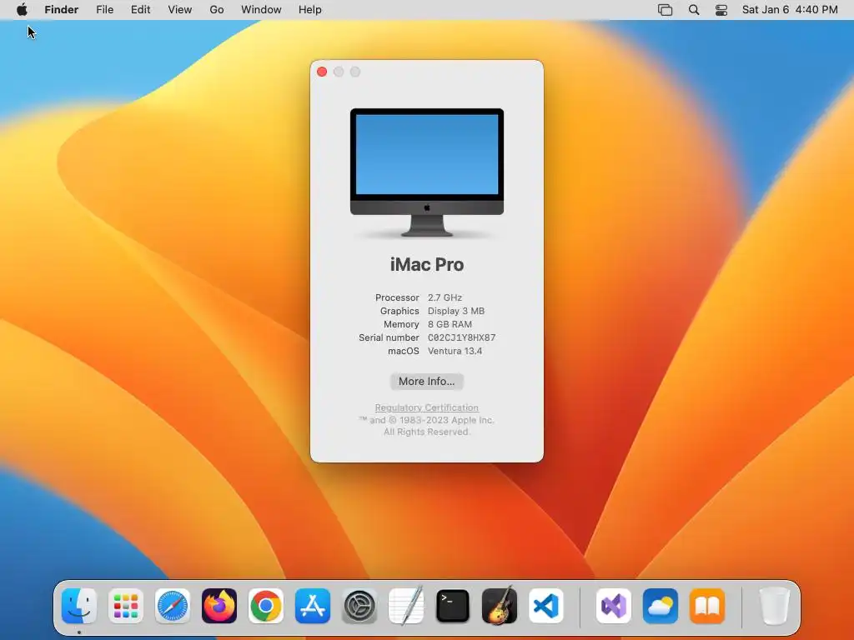Launch Google Chrome from the Dock
This screenshot has height=640, width=854.
(266, 606)
